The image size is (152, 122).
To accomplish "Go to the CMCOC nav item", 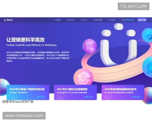I will coord(84,20).
